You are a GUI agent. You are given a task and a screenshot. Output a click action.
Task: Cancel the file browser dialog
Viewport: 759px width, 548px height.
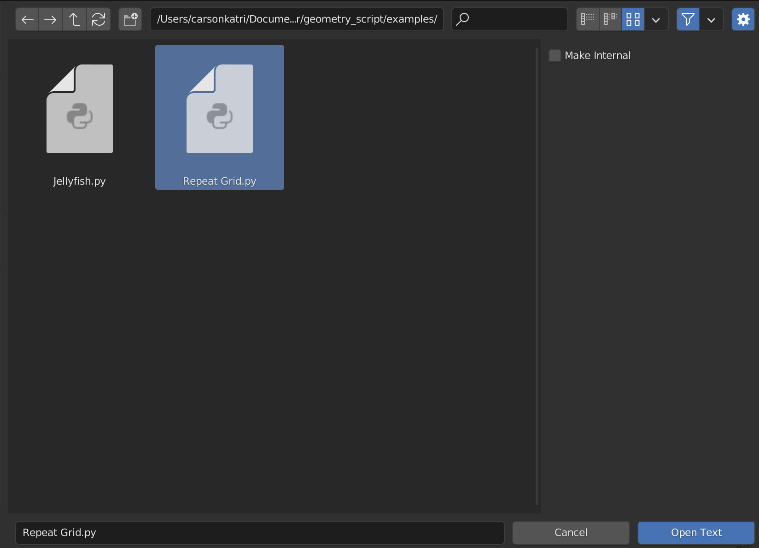[571, 533]
